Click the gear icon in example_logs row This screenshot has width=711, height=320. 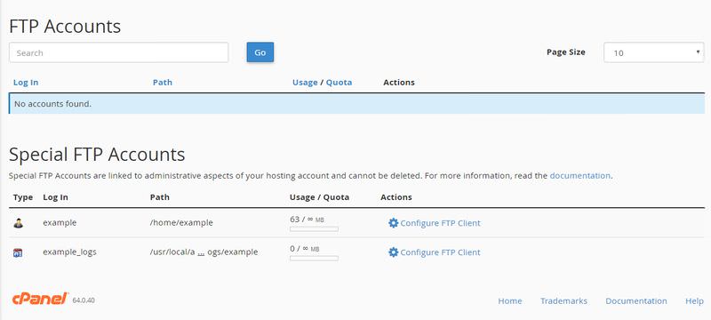point(393,252)
